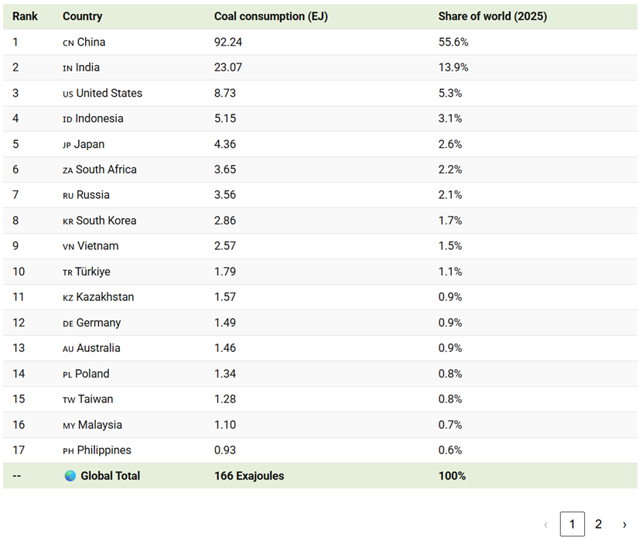This screenshot has width=639, height=537.
Task: Open page 2 of the table
Action: coord(598,524)
